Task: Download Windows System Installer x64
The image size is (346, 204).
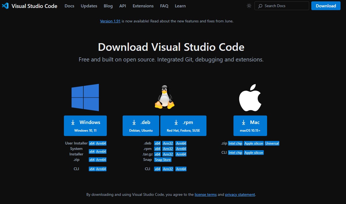Action: point(92,152)
